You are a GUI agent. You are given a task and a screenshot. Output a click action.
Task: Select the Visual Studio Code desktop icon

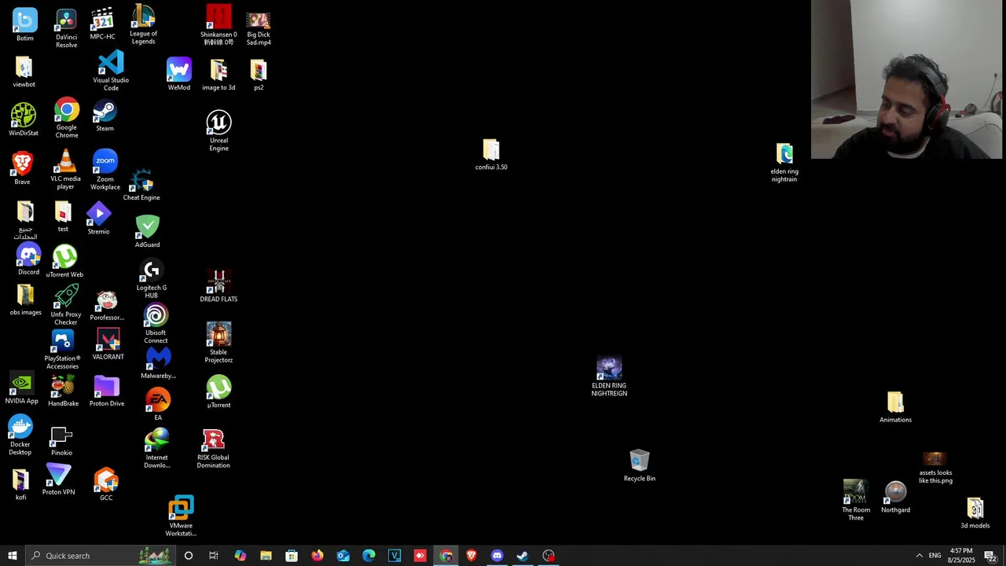click(111, 71)
